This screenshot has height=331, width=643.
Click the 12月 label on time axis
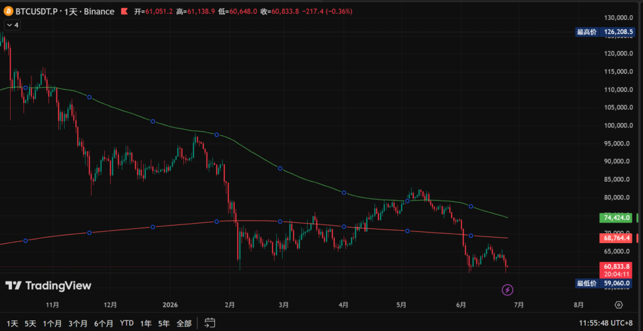(111, 305)
